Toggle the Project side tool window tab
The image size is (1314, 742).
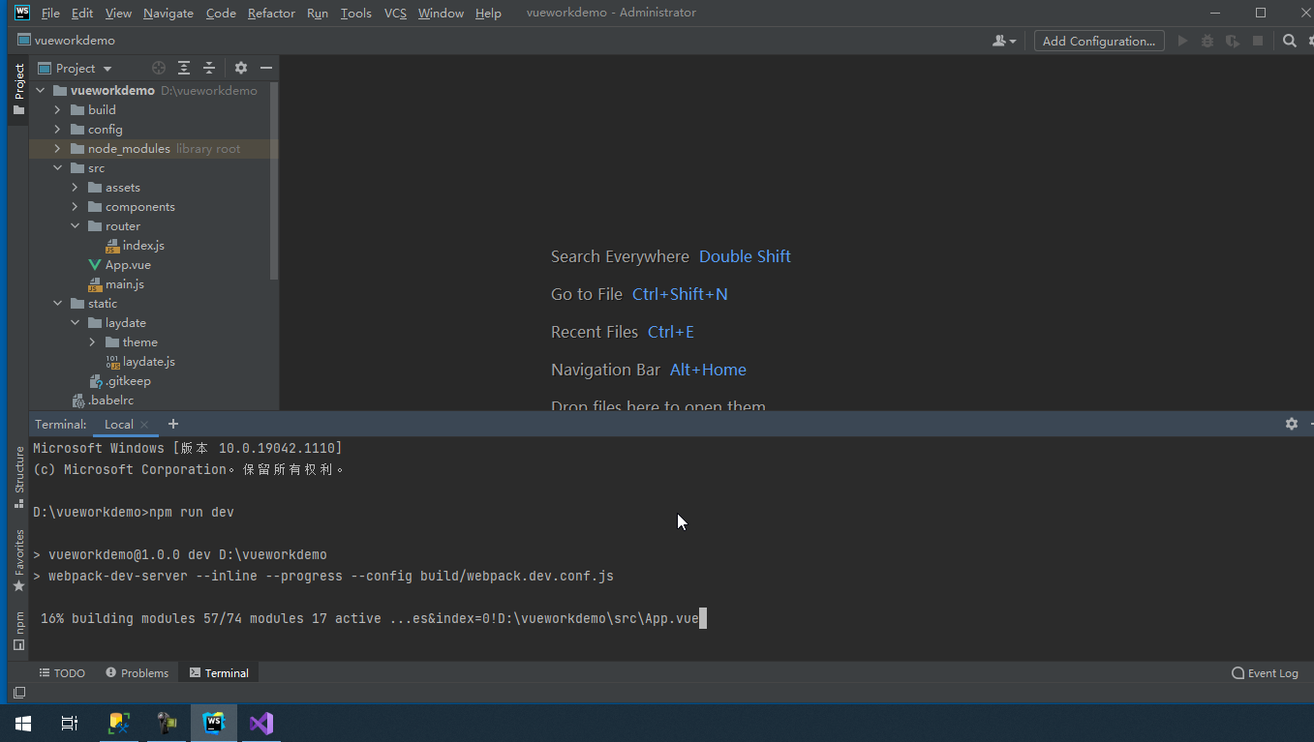pyautogui.click(x=18, y=89)
